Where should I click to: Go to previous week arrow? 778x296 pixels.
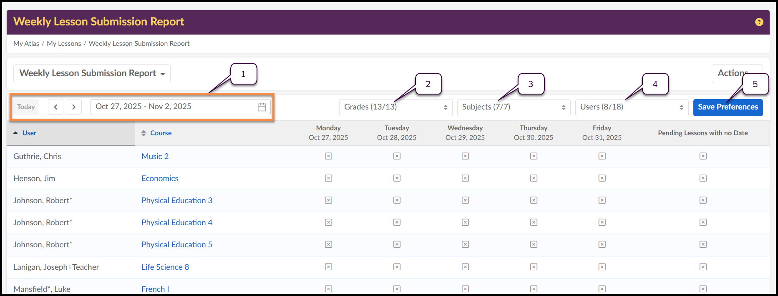point(56,107)
